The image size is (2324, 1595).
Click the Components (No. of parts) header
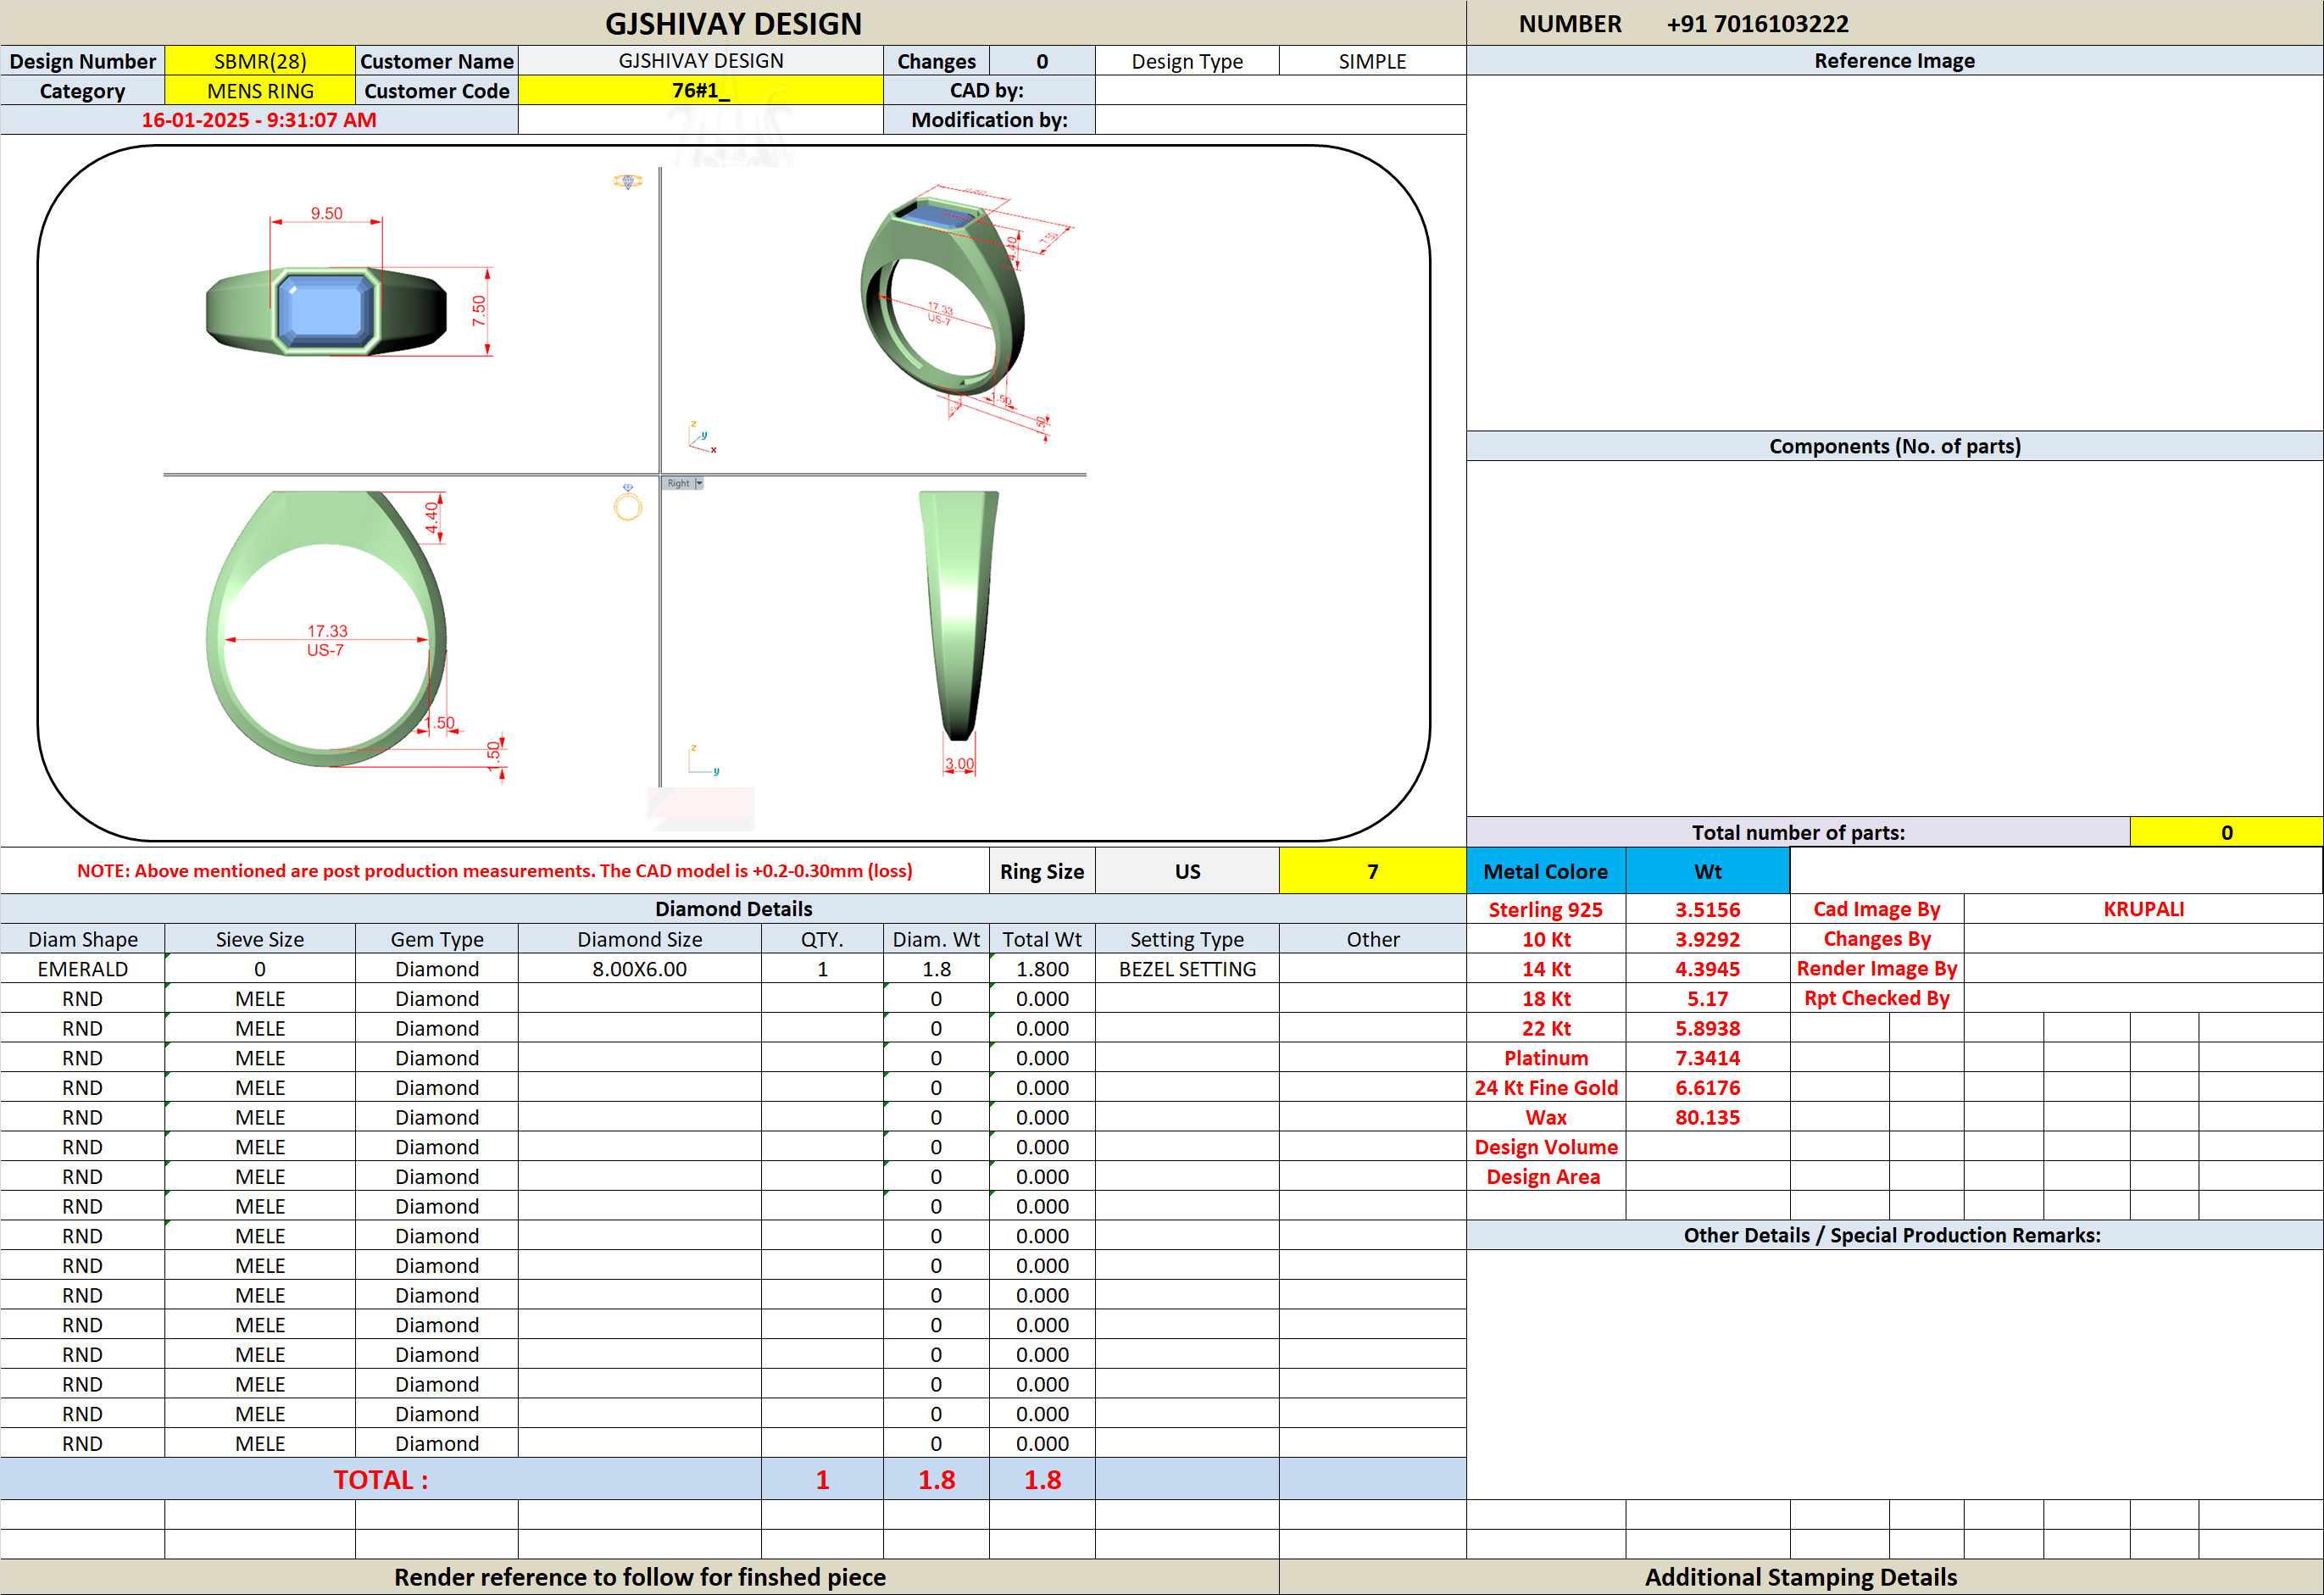(x=1894, y=446)
